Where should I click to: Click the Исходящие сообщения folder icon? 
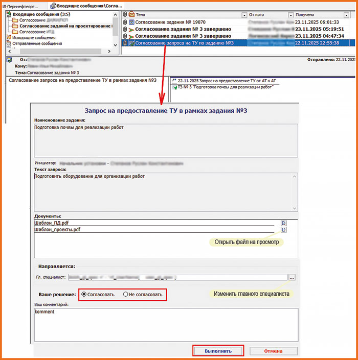9,38
